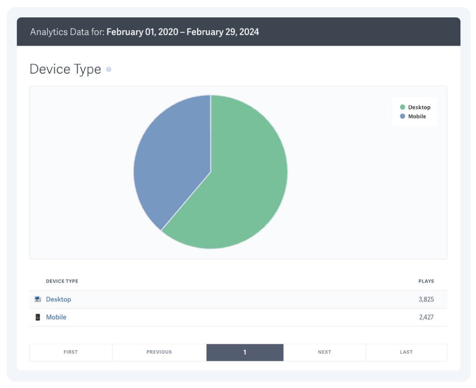Toggle Desktop series via legend label

(x=419, y=107)
